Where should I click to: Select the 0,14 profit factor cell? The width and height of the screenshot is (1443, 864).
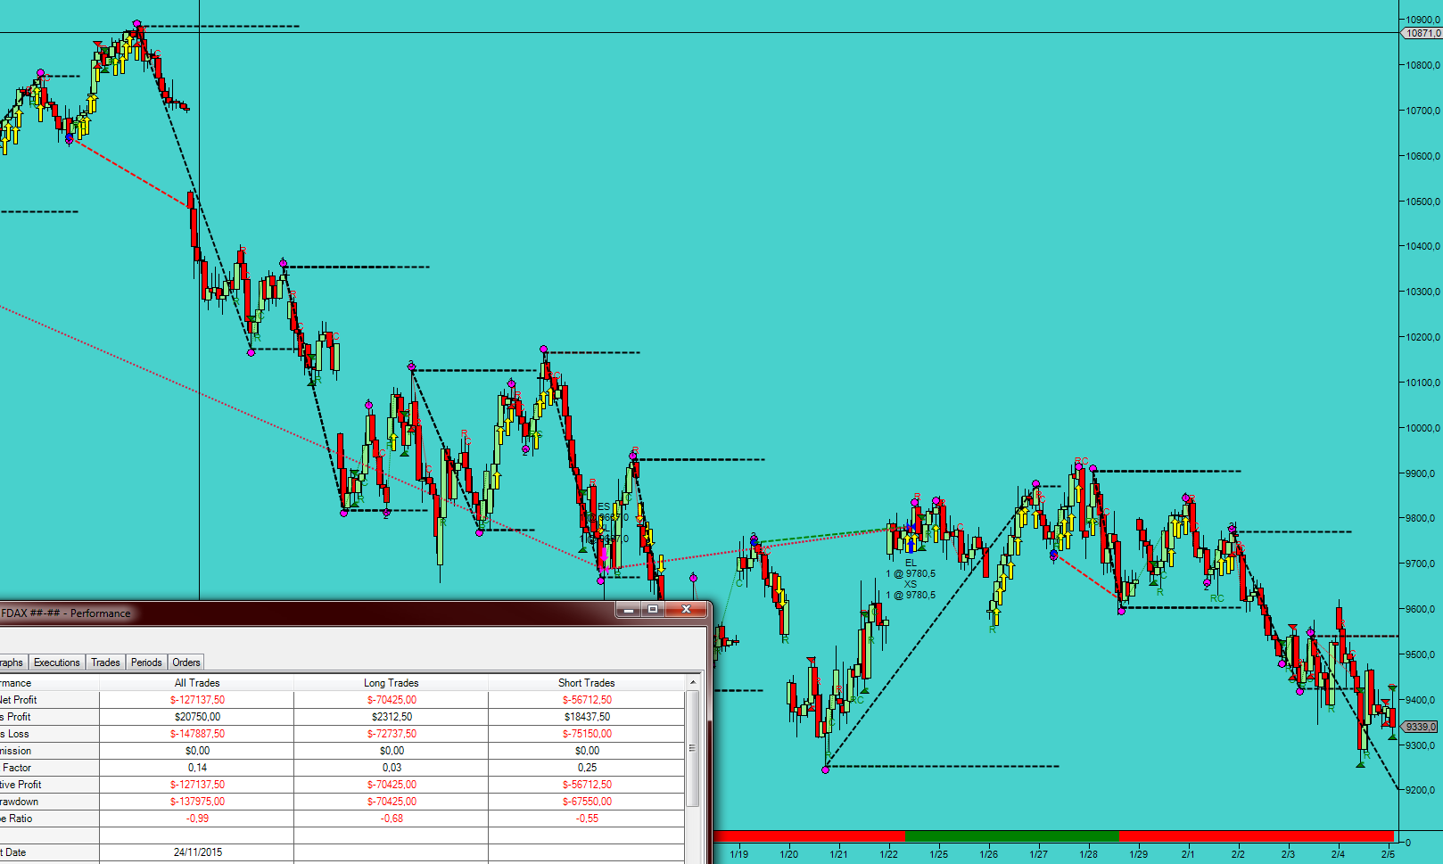pos(197,768)
